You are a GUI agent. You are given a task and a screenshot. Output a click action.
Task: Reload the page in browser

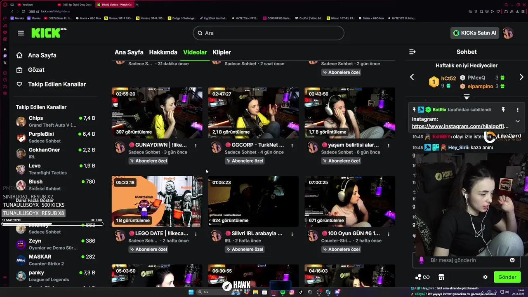click(x=23, y=11)
